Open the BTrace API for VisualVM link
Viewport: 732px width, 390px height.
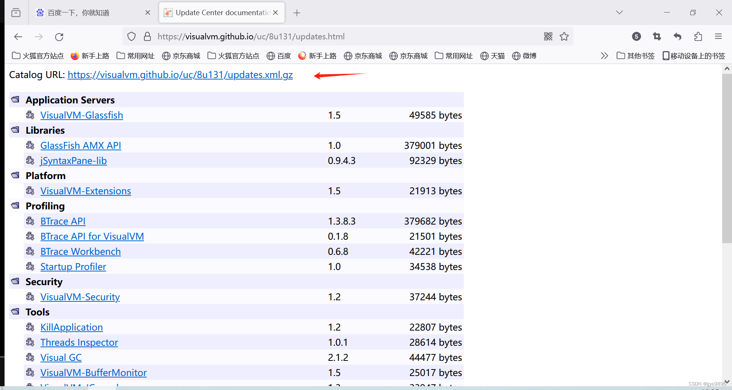point(92,236)
